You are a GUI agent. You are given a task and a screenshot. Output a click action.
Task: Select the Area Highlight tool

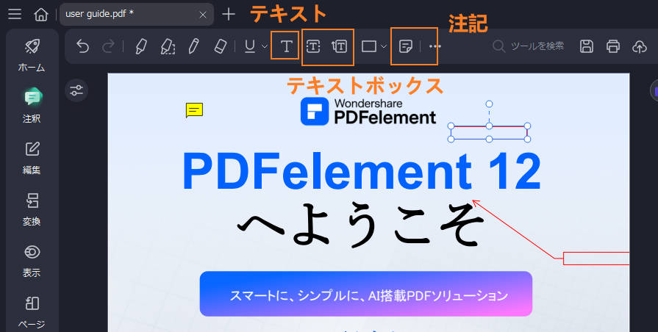[168, 46]
